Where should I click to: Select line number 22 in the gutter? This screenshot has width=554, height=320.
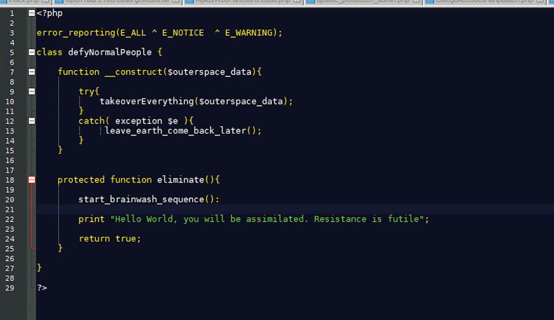pyautogui.click(x=10, y=219)
